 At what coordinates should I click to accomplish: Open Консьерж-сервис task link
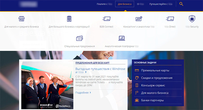click(x=153, y=85)
